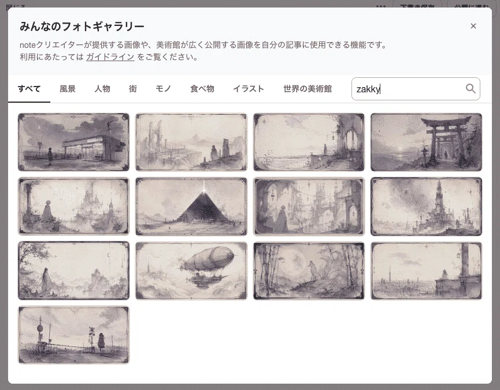Switch to the イラスト tab

point(249,89)
